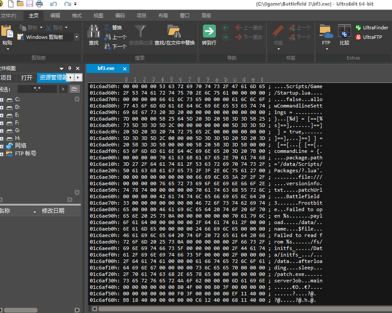This screenshot has height=313, width=392.
Task: Sort by 名称 column header
Action: (x=19, y=211)
